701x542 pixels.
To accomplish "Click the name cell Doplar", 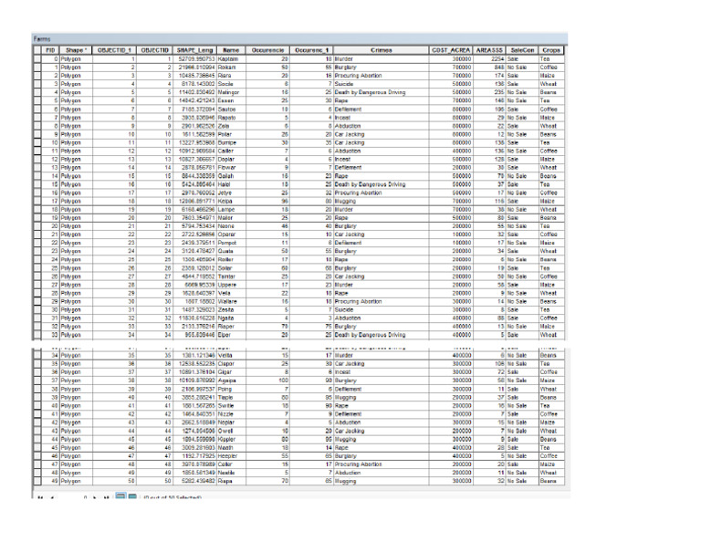I will pyautogui.click(x=231, y=160).
